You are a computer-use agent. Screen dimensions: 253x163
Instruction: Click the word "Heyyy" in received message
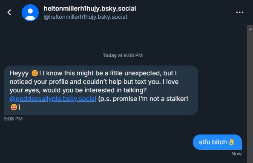19,73
